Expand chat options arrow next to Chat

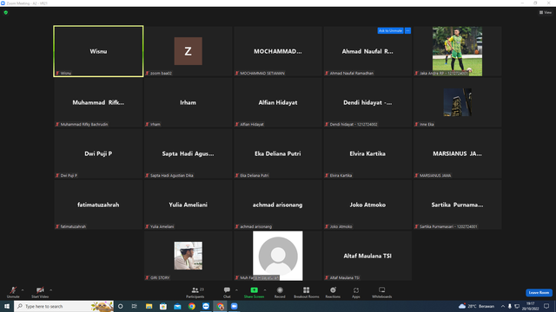tap(236, 290)
